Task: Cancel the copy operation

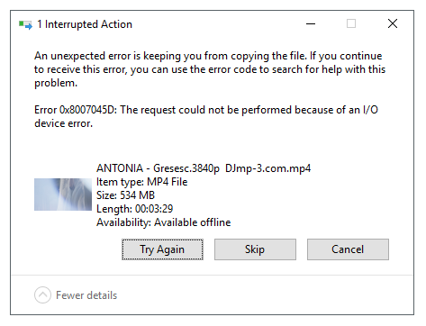Action: click(348, 249)
